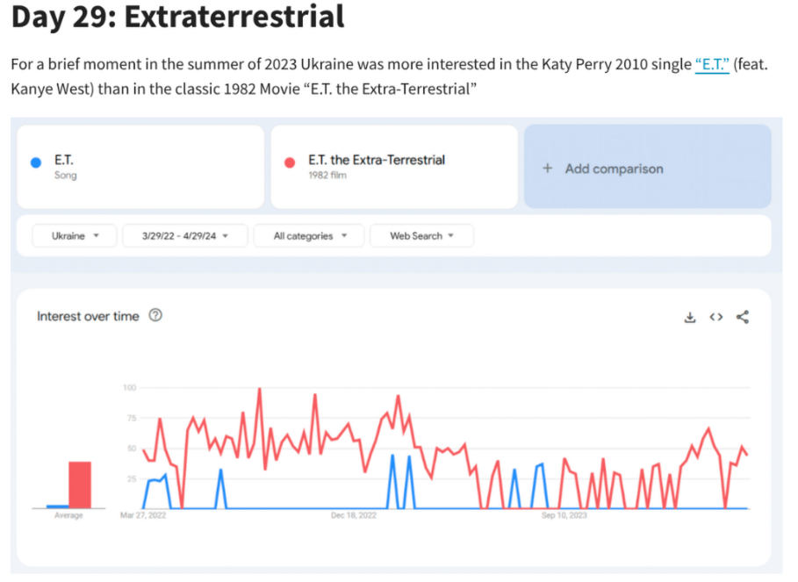The height and width of the screenshot is (582, 798).
Task: Click the "100" y-axis value
Action: [130, 388]
